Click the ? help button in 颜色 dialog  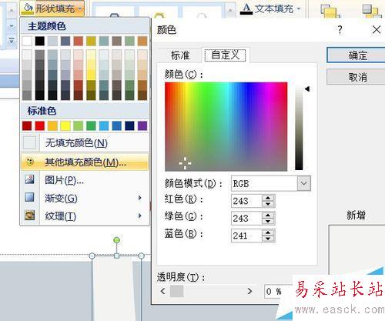(340, 29)
